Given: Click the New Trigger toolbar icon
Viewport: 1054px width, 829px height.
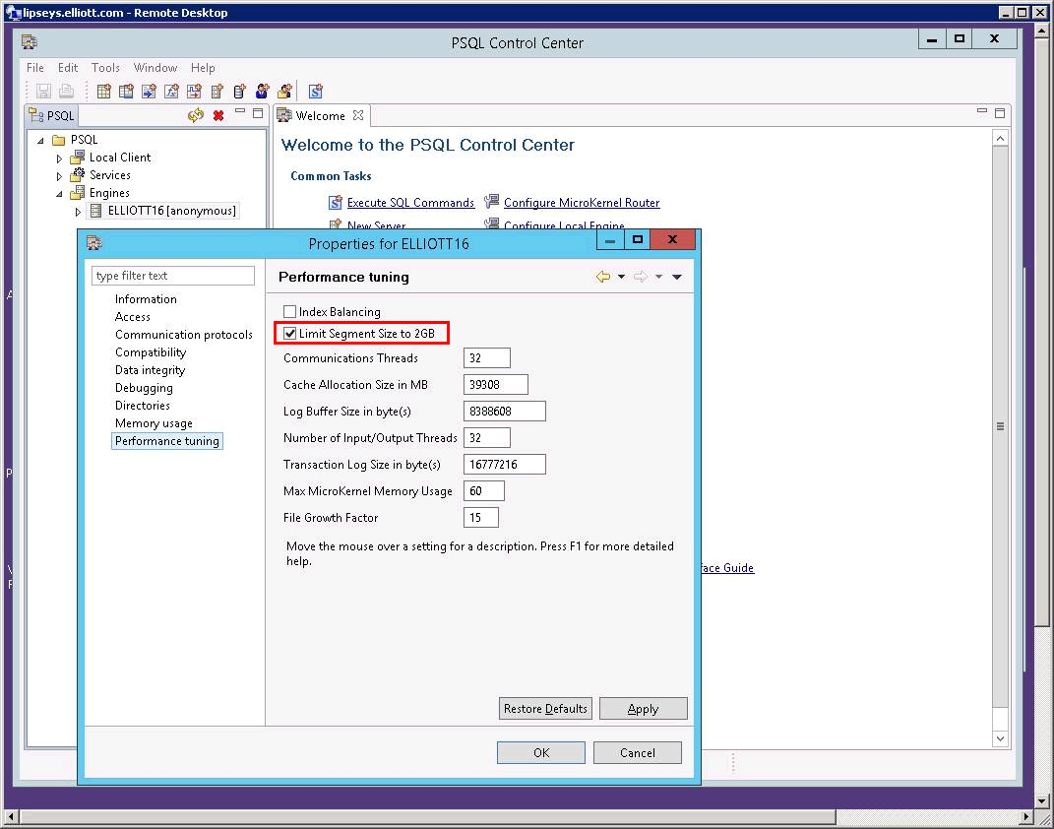Looking at the screenshot, I should (x=194, y=91).
